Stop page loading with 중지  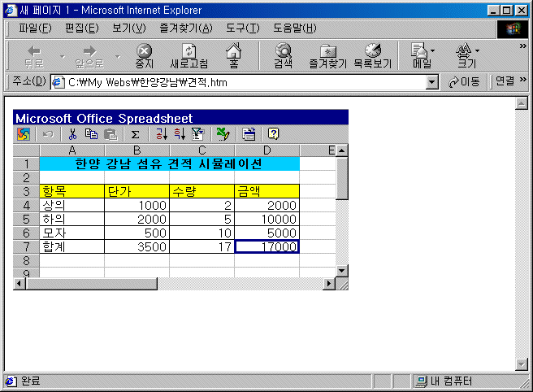click(145, 56)
